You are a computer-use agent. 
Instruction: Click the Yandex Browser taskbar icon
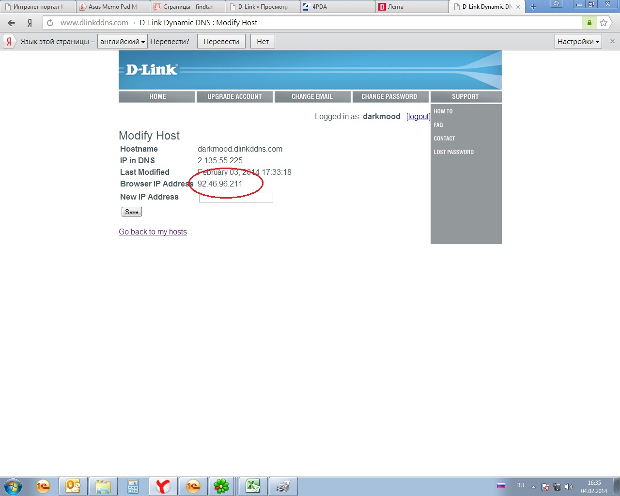(x=163, y=486)
